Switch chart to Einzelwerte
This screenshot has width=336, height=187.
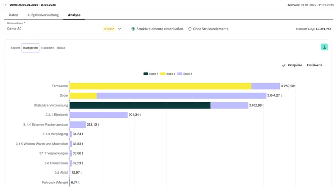(x=315, y=65)
